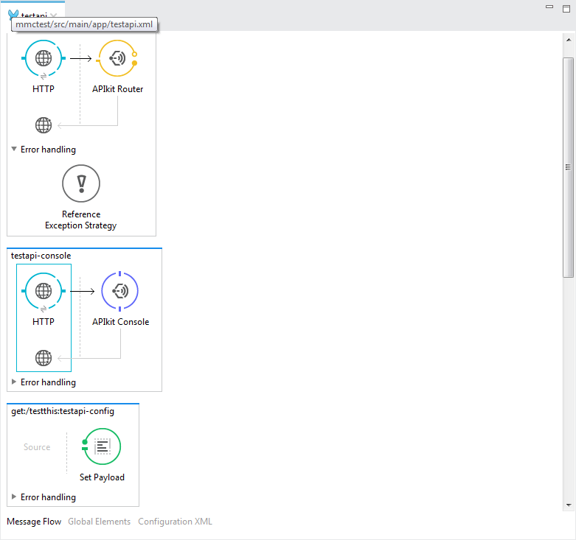The image size is (576, 540).
Task: Maximize the editor panel
Action: coord(566,8)
